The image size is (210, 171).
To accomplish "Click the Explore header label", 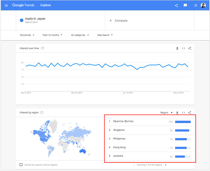I will 46,5.
